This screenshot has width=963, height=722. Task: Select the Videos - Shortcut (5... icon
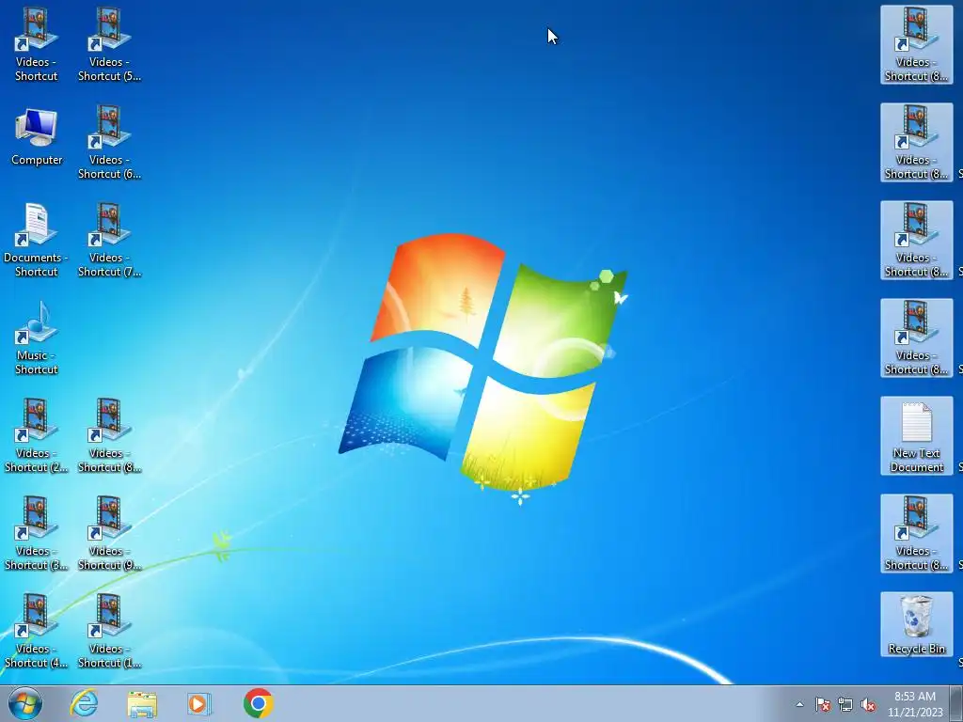tap(109, 44)
